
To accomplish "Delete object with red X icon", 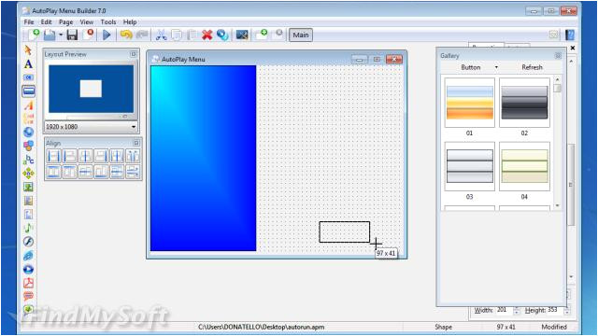I will [207, 35].
